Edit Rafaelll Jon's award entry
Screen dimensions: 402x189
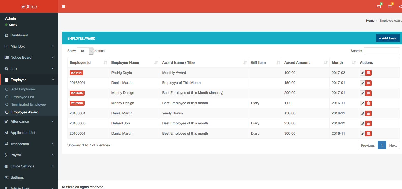(x=363, y=123)
